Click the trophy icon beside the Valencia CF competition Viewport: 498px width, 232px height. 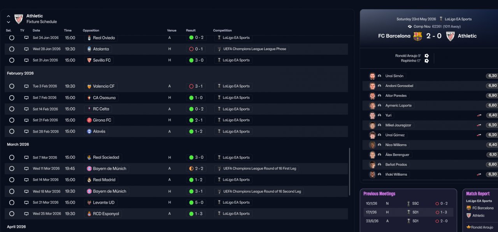(219, 86)
